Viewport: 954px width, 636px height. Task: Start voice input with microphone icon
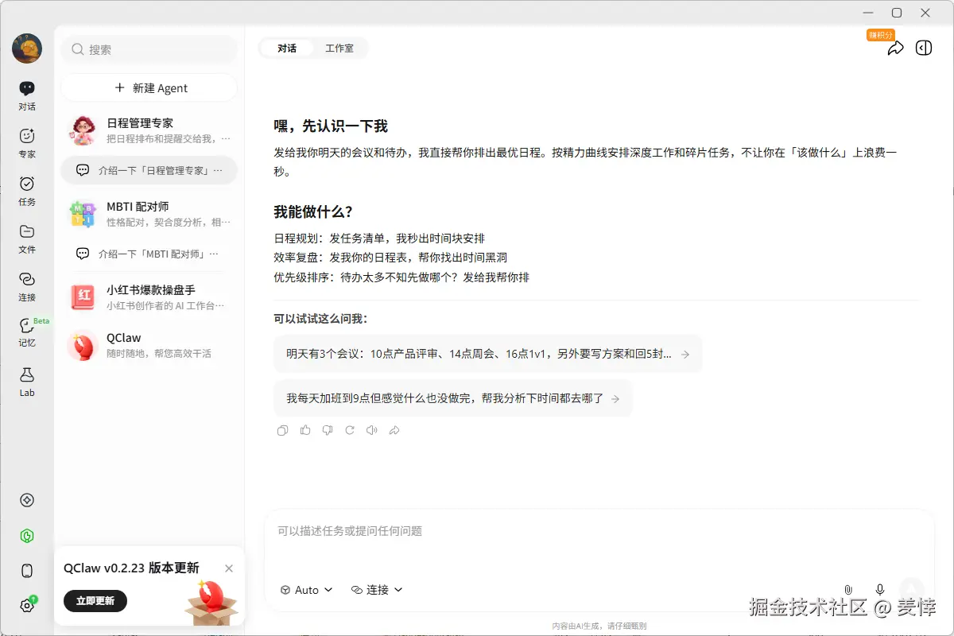point(880,589)
